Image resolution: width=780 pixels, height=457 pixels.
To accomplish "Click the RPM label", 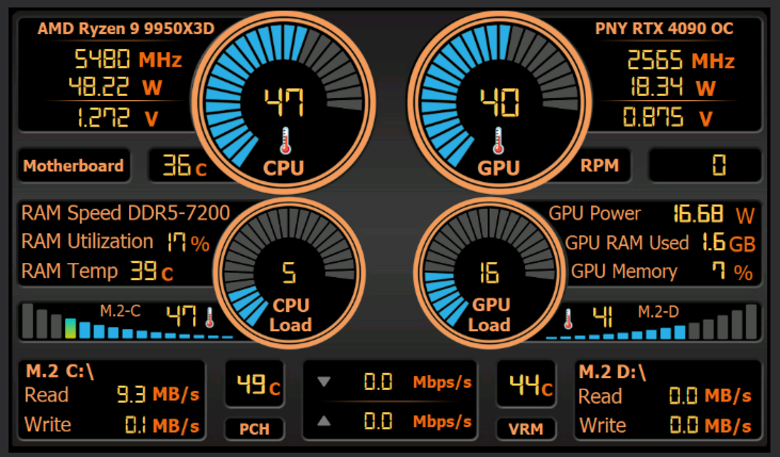I will [600, 165].
